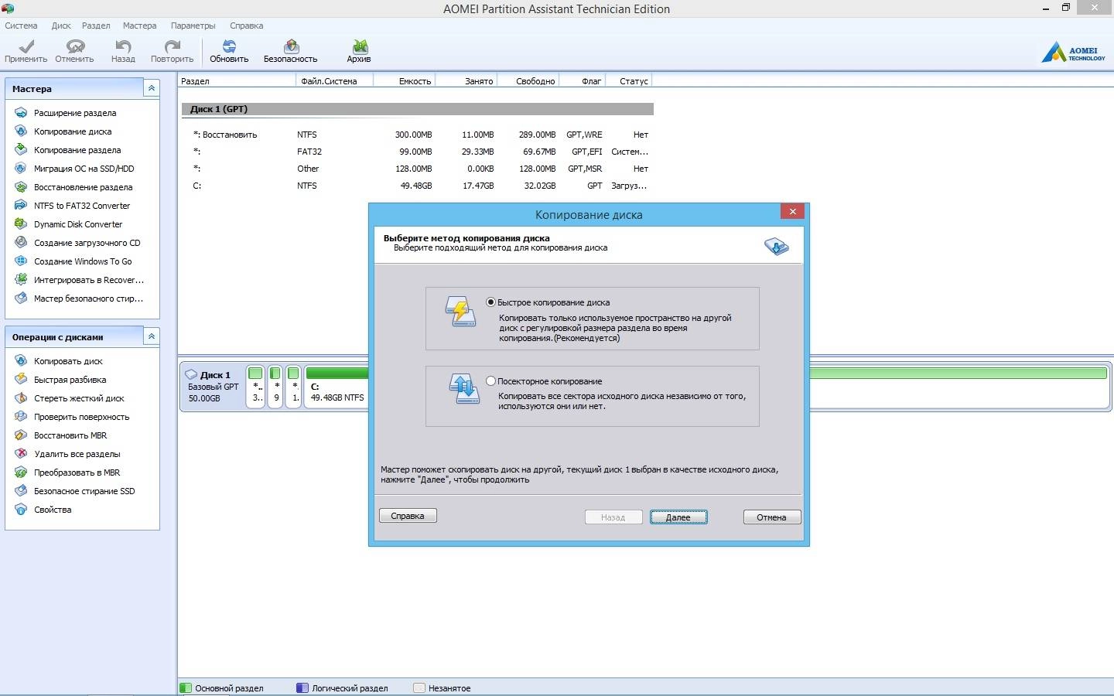Click the Копирование раздела wizard icon

21,150
